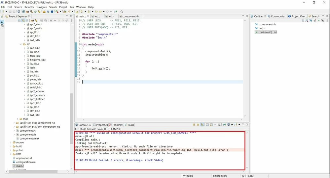
Task: Switch to components.h editor tab
Action: point(130,16)
